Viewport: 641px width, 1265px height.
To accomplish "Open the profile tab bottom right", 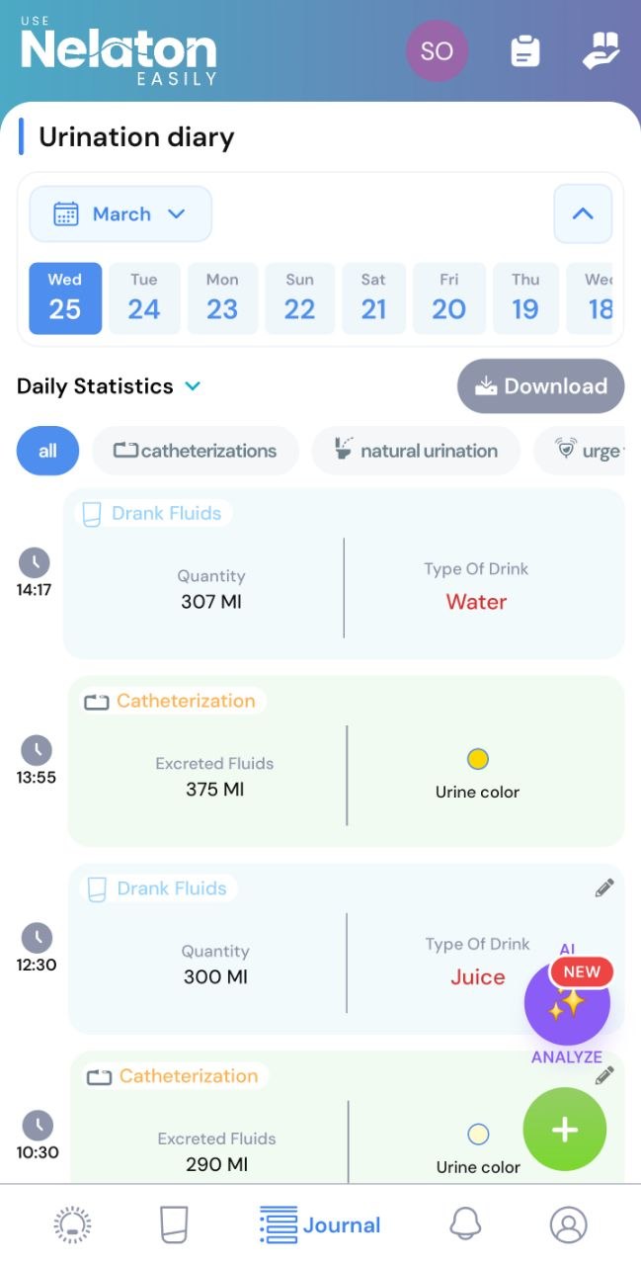I will pyautogui.click(x=568, y=1223).
